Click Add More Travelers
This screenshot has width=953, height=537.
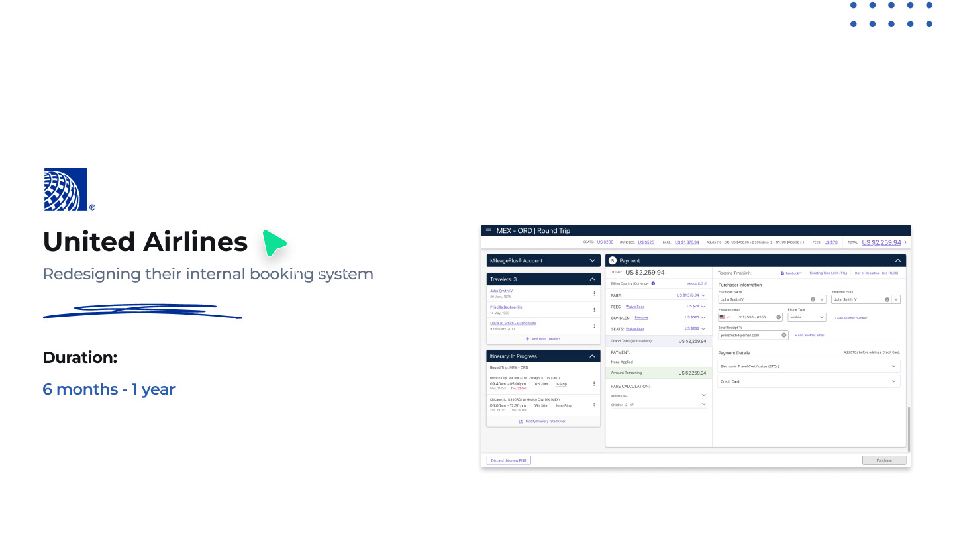coord(543,339)
